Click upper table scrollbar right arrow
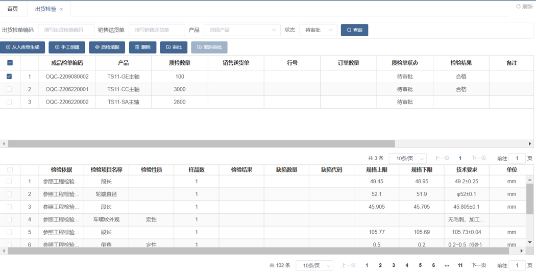The height and width of the screenshot is (272, 536). pos(530,144)
